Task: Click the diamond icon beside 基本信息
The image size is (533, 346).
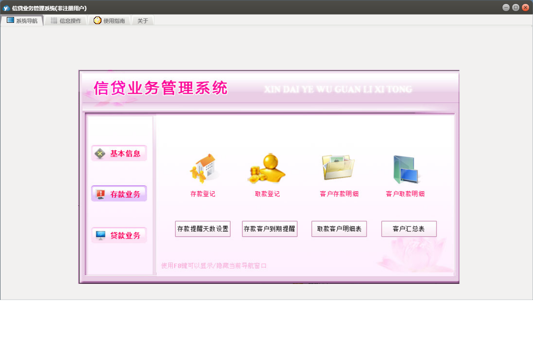Action: point(100,154)
